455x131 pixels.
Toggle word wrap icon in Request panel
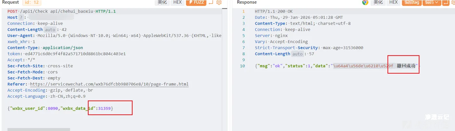[211, 3]
